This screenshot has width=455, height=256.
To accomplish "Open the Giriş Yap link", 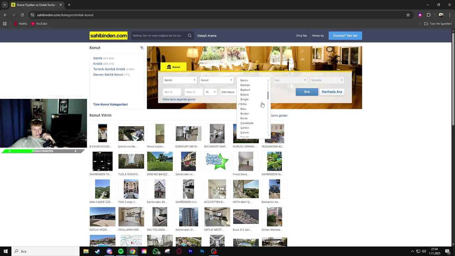I will click(x=301, y=36).
